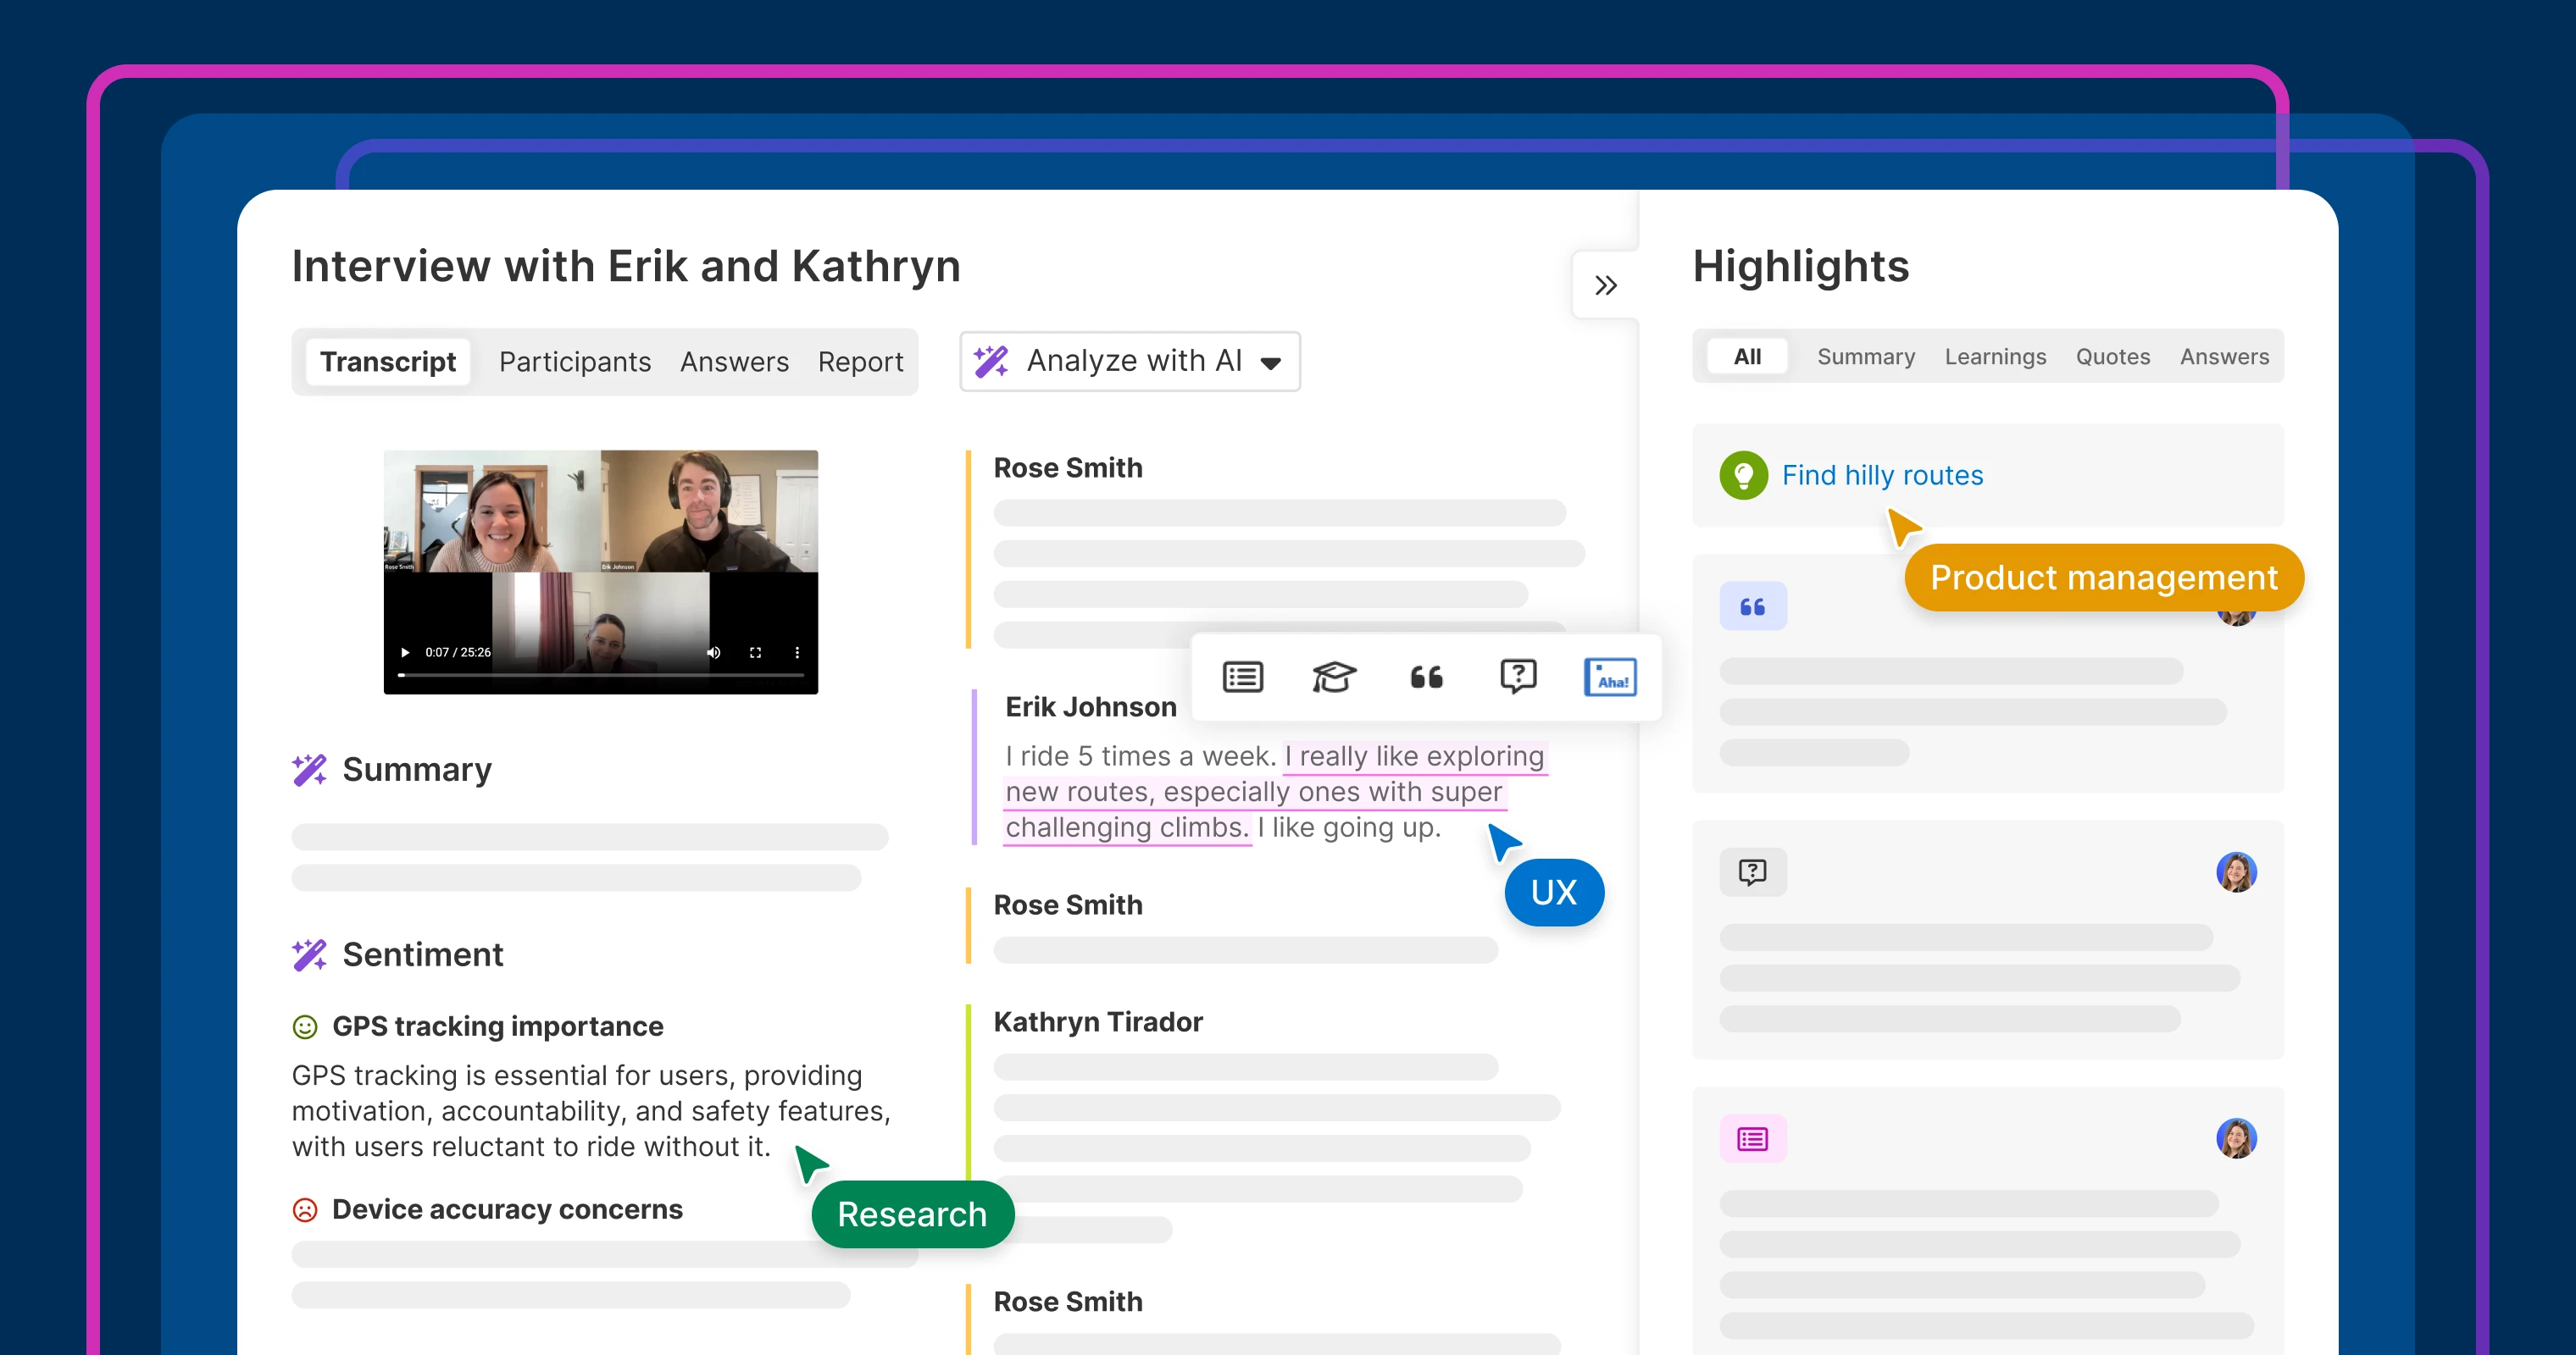Image resolution: width=2576 pixels, height=1355 pixels.
Task: Click the graduation cap learnings icon
Action: pyautogui.click(x=1333, y=677)
